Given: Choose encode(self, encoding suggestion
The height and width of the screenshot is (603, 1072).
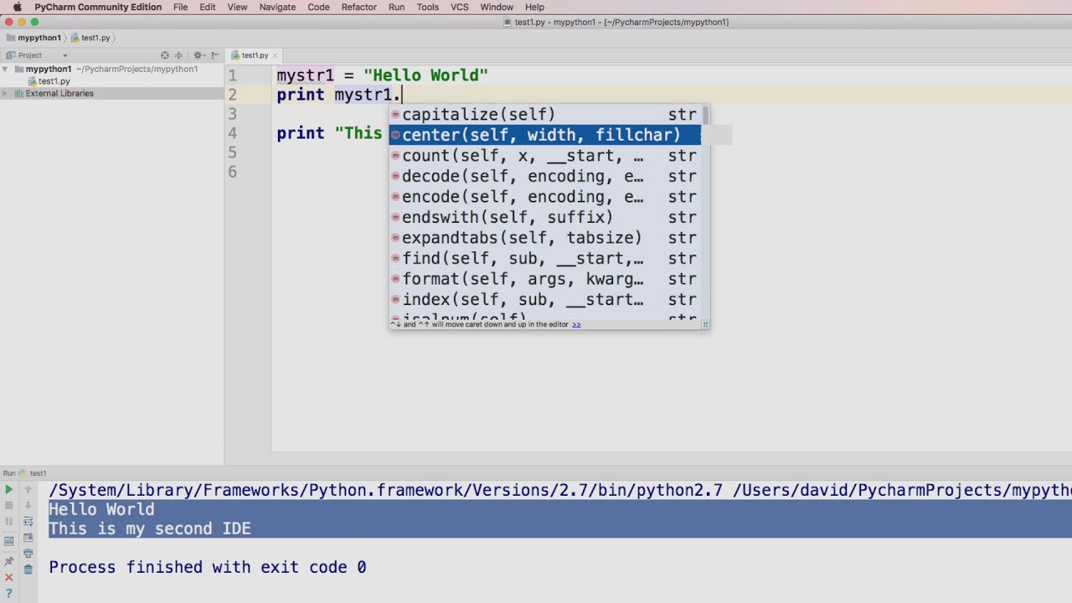Looking at the screenshot, I should (x=544, y=197).
